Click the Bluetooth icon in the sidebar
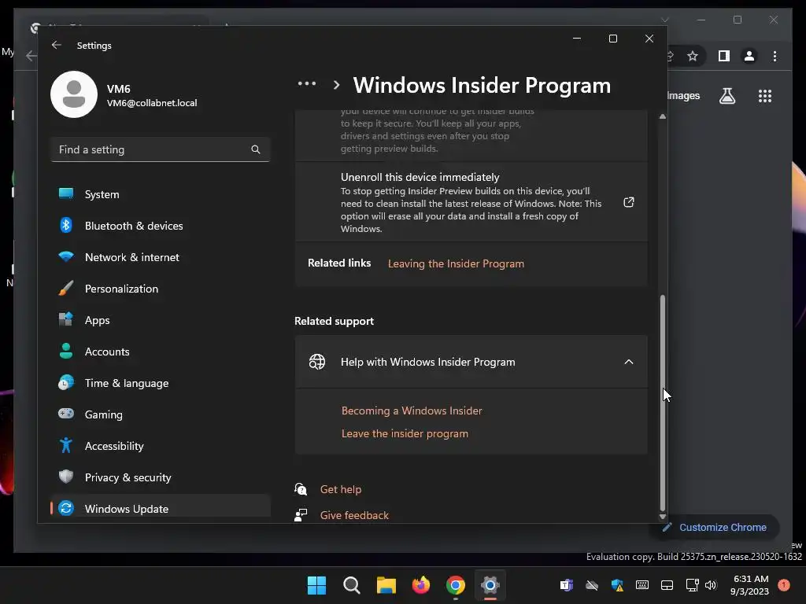 (x=66, y=225)
